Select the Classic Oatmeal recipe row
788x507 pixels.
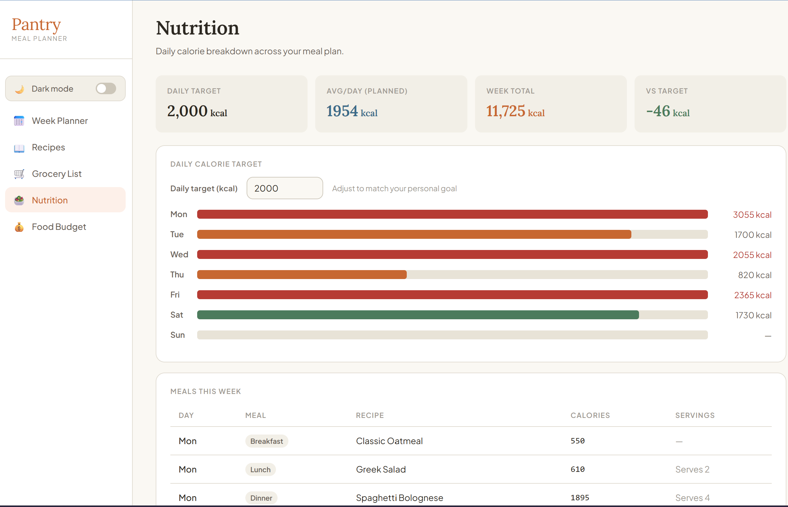(x=389, y=441)
